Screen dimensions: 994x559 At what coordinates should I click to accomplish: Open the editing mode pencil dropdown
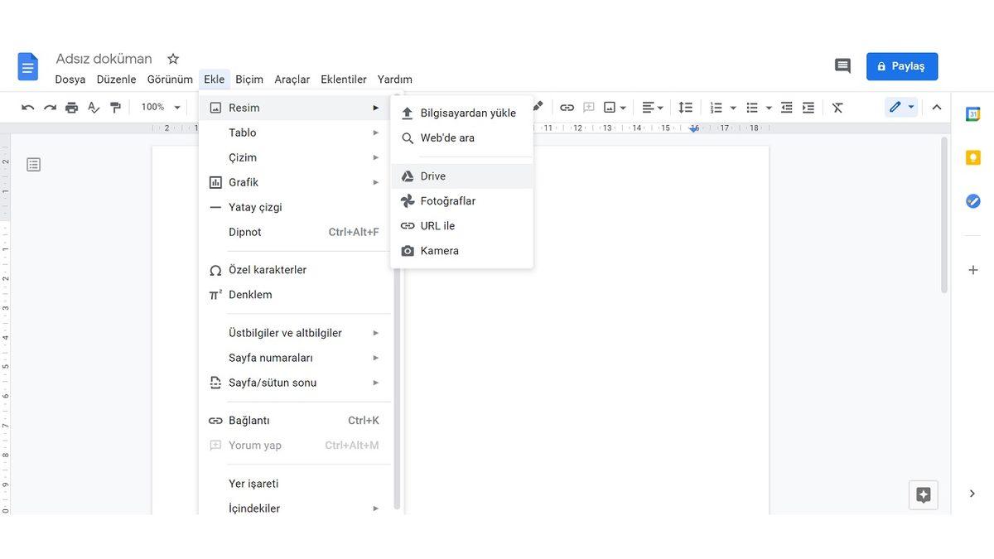901,108
